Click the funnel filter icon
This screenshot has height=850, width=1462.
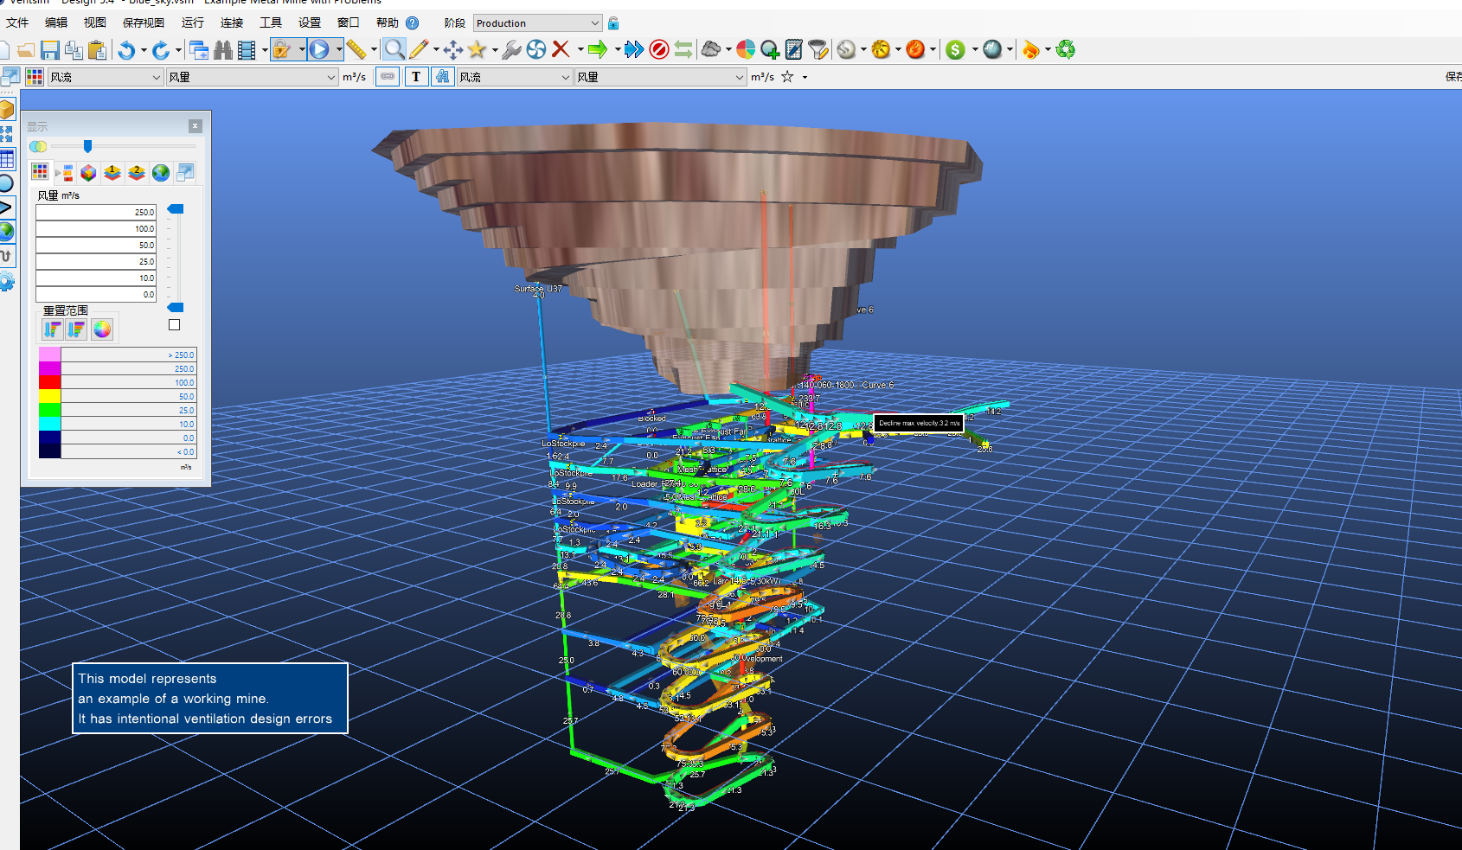pos(818,50)
